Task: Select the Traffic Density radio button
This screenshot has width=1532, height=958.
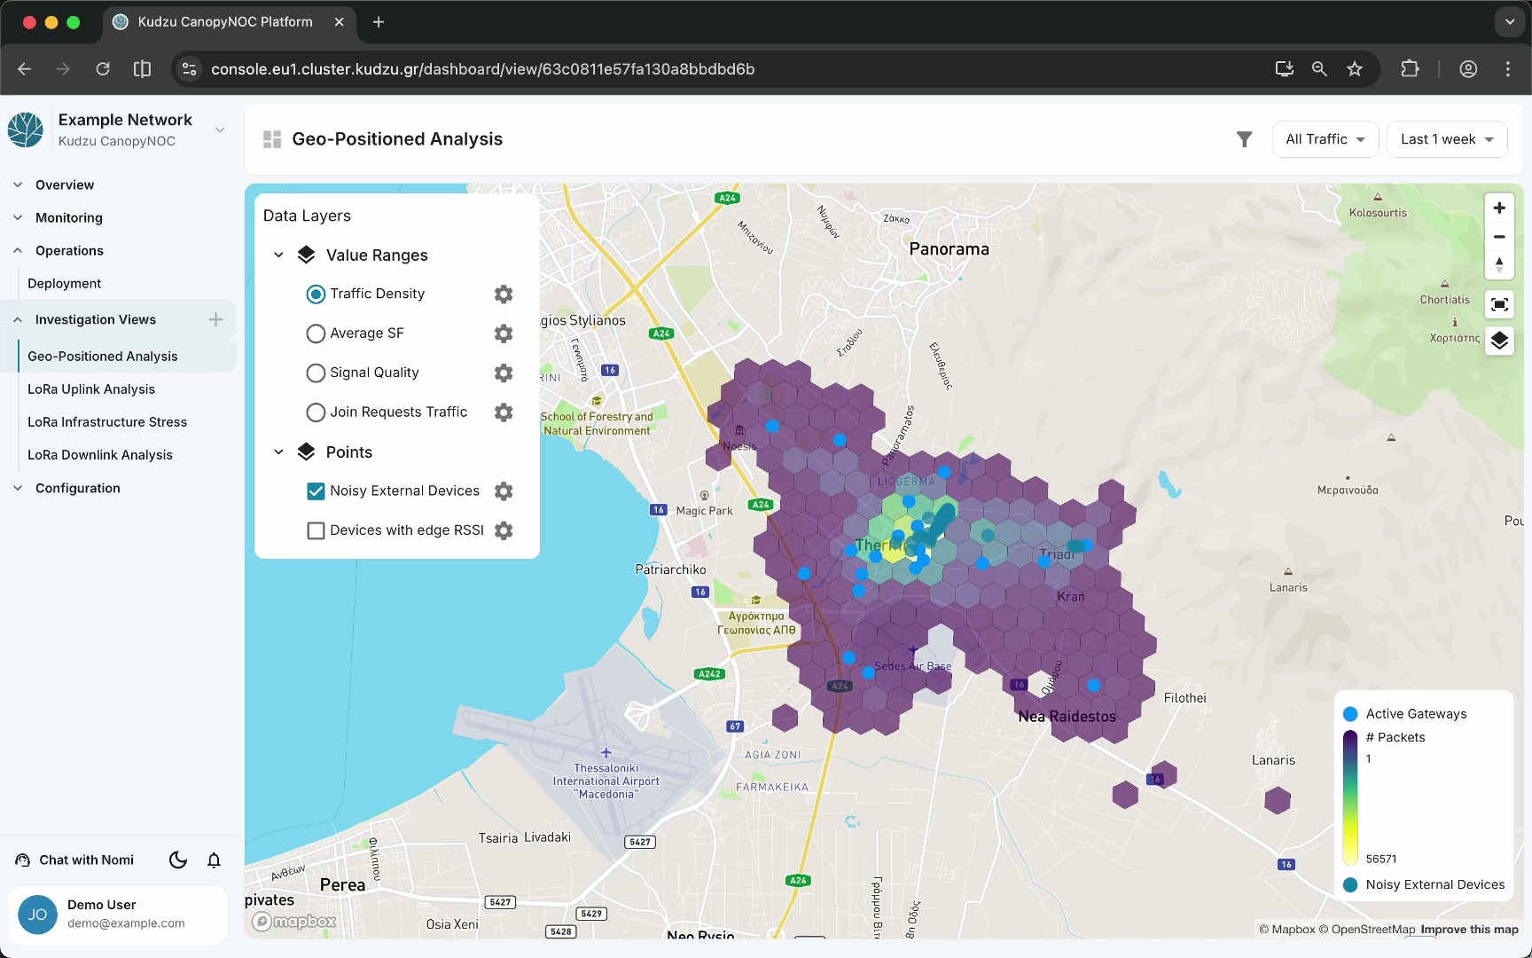Action: pyautogui.click(x=316, y=294)
